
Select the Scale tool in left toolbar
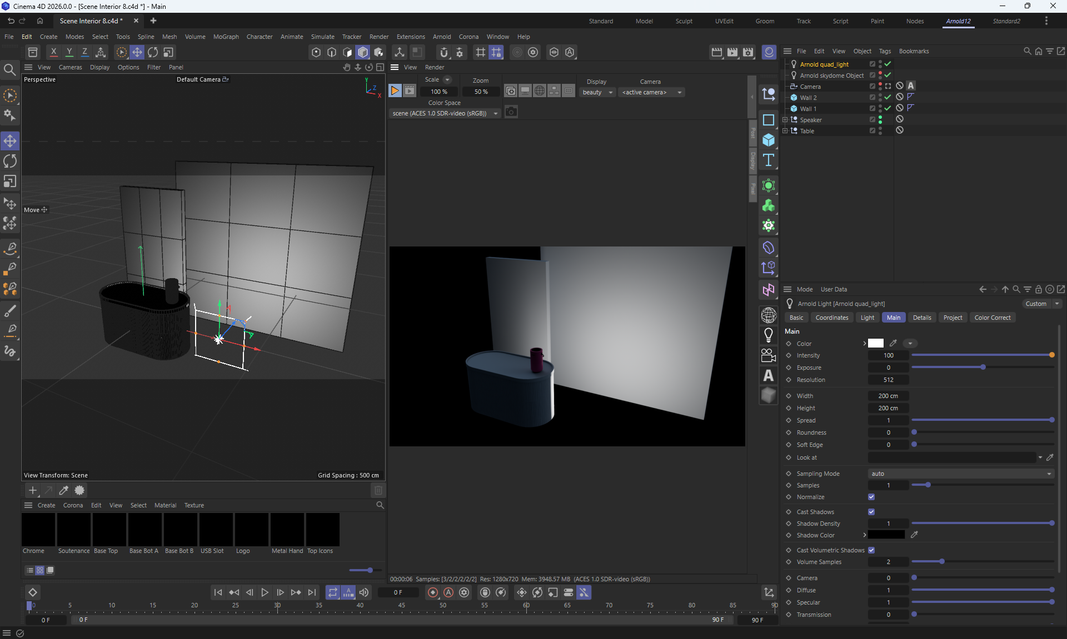(x=10, y=182)
